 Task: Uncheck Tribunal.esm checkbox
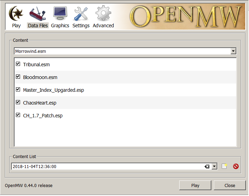tap(18, 64)
